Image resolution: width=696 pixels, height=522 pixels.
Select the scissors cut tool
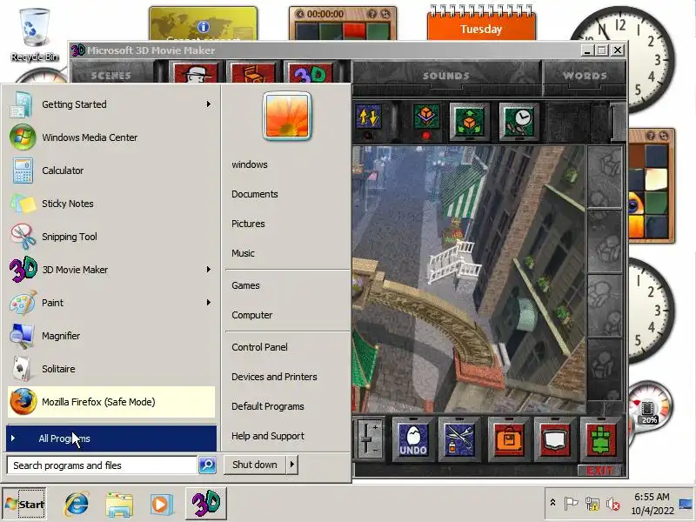point(459,439)
